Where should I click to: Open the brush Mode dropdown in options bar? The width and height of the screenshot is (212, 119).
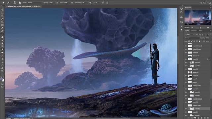coord(35,3)
